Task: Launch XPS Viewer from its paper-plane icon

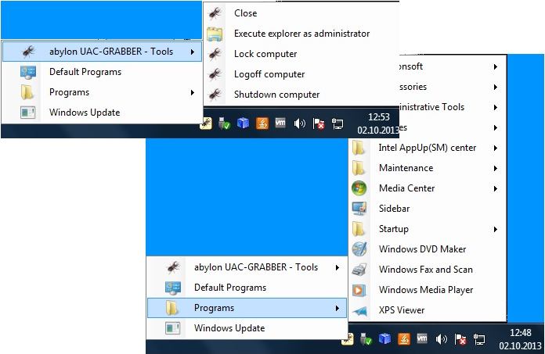Action: click(359, 310)
